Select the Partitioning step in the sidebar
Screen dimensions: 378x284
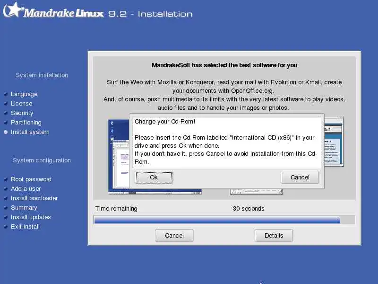(x=26, y=123)
